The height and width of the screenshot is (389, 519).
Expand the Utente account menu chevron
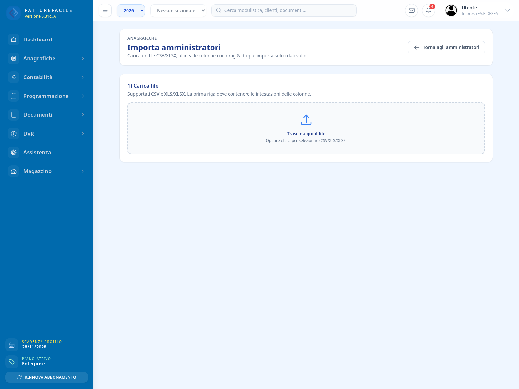[508, 10]
